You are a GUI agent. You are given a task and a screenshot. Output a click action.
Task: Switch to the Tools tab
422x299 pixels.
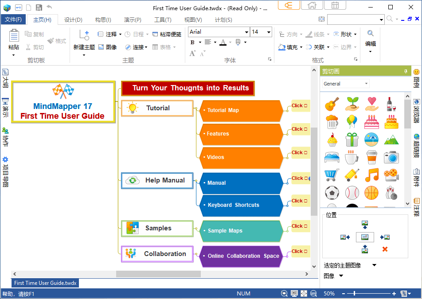[163, 19]
